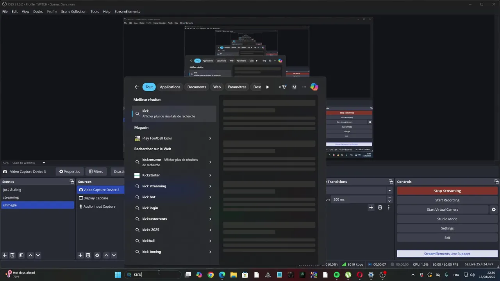The height and width of the screenshot is (281, 500).
Task: Open source properties gear in Sources dock
Action: click(x=97, y=255)
